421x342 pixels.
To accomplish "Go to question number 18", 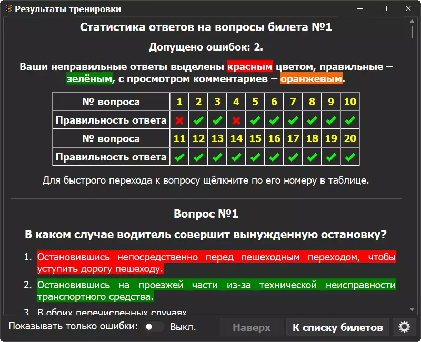I will point(312,138).
